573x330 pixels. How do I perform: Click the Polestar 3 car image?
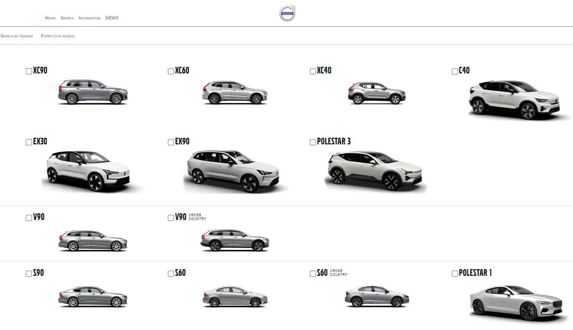tap(375, 171)
